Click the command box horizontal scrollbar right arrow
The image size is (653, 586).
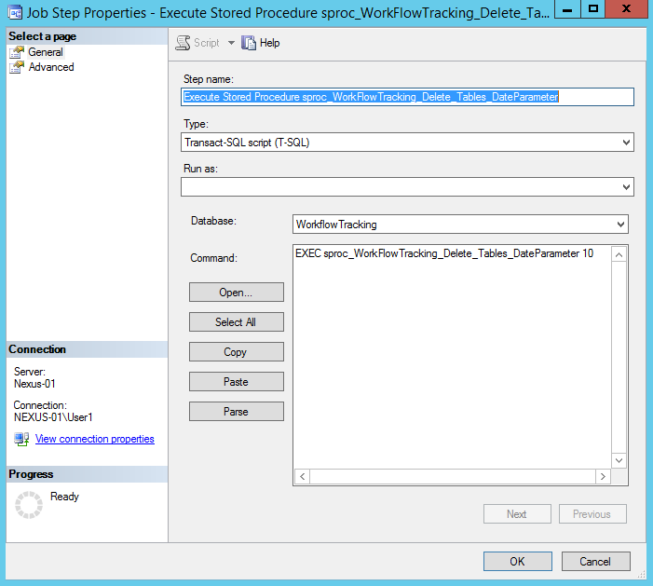pyautogui.click(x=603, y=476)
